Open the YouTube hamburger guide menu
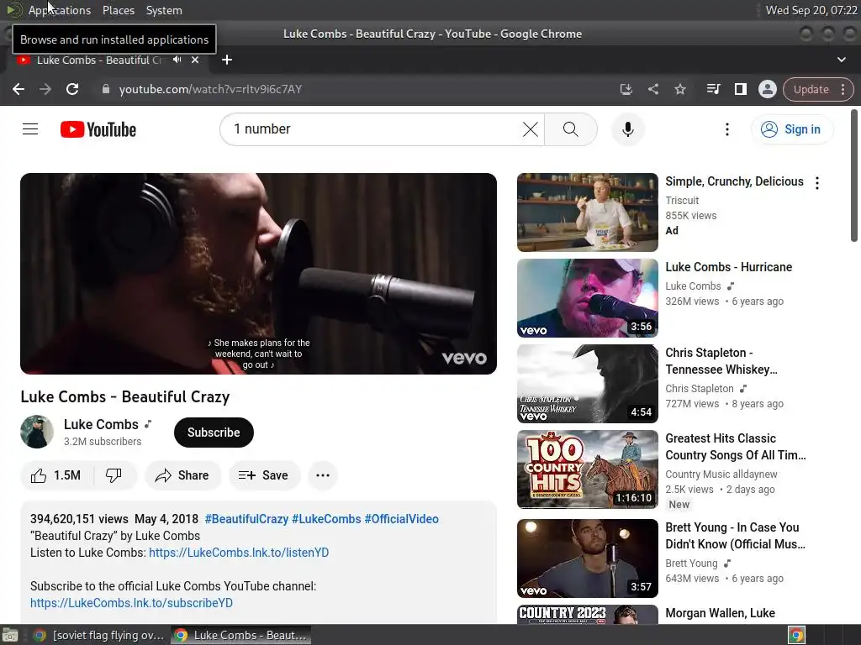Image resolution: width=861 pixels, height=645 pixels. click(30, 129)
